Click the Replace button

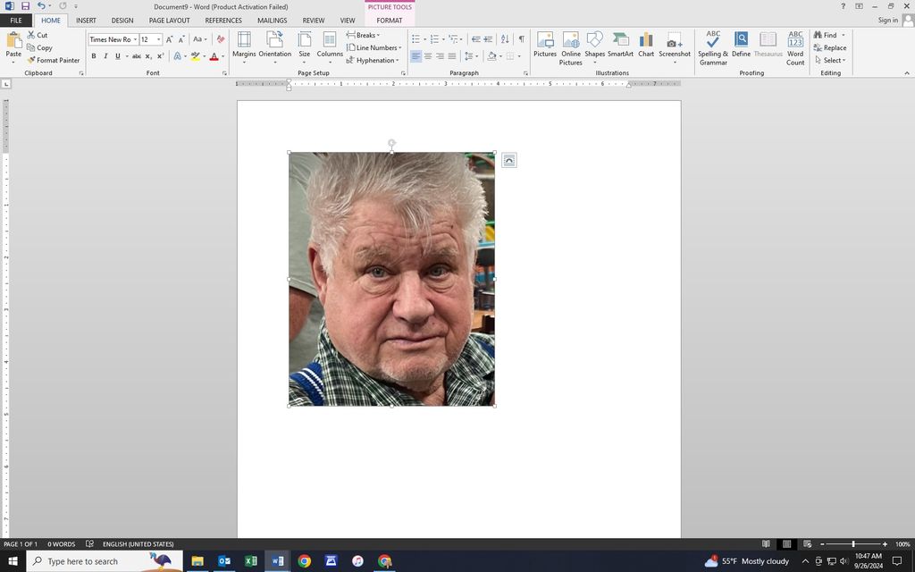tap(830, 47)
